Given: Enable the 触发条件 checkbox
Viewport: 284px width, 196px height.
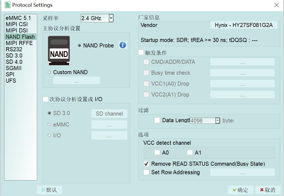Looking at the screenshot, I should (x=141, y=52).
